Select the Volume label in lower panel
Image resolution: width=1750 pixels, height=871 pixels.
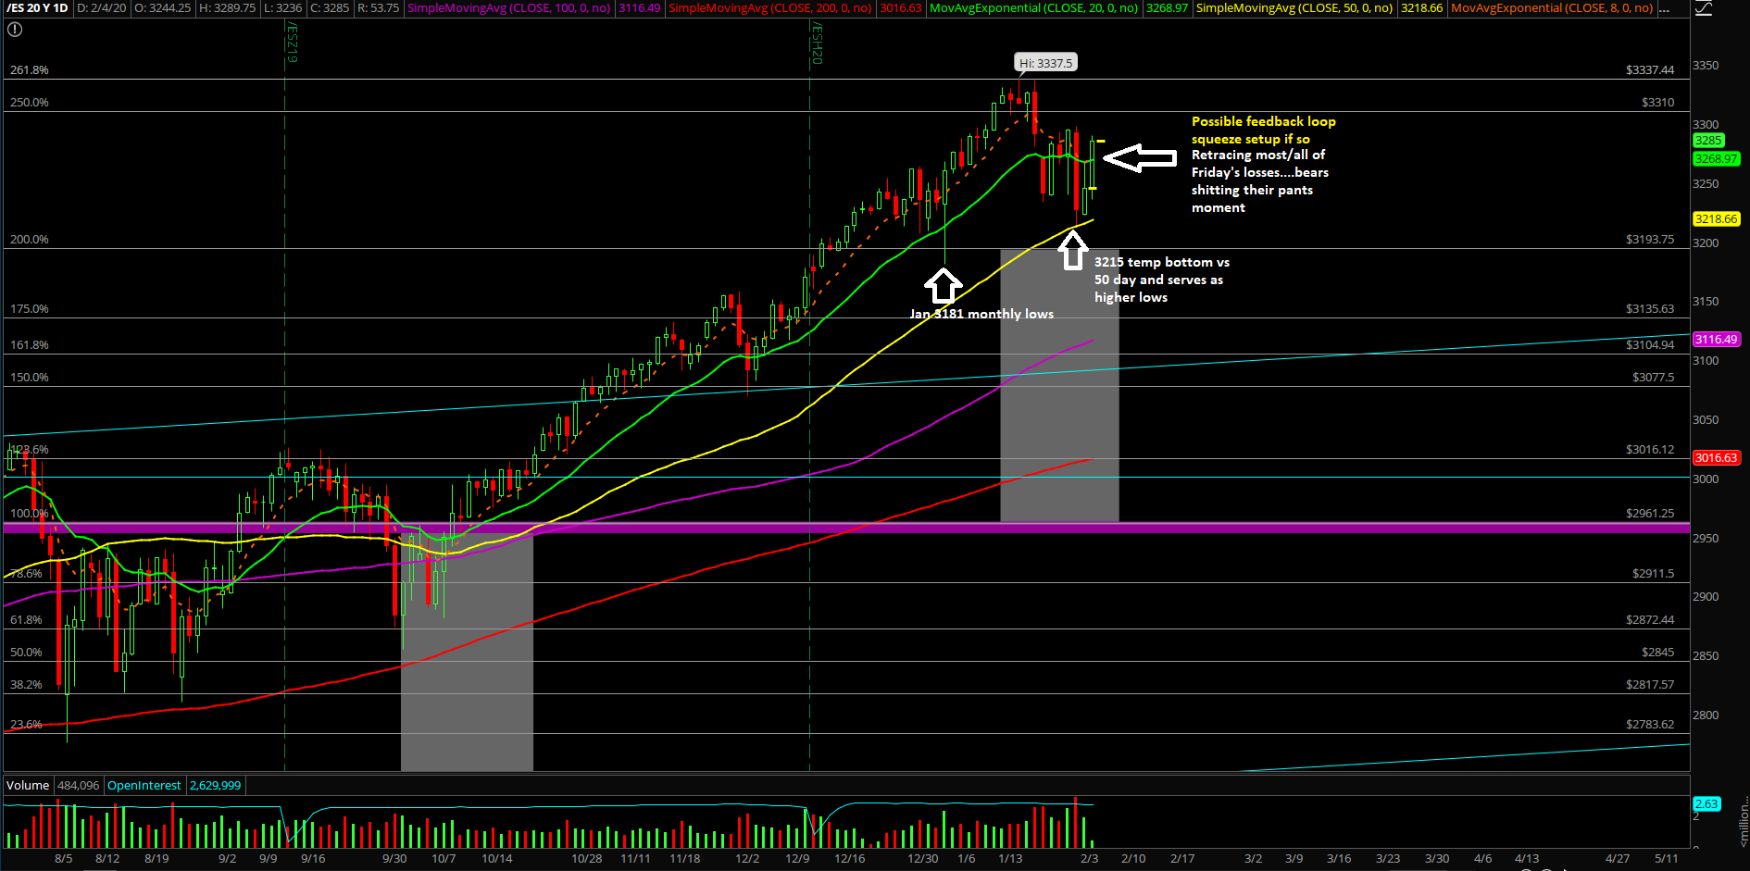click(x=28, y=785)
